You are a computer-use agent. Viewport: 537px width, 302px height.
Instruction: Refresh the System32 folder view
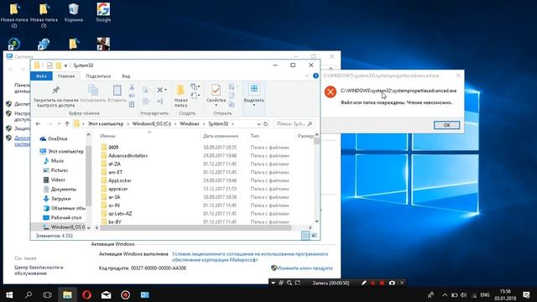pyautogui.click(x=265, y=124)
